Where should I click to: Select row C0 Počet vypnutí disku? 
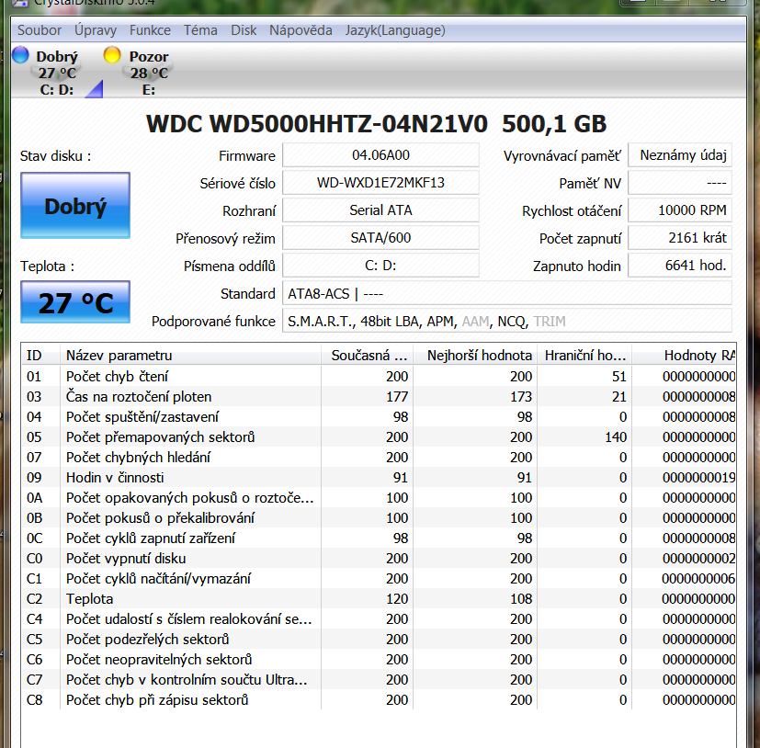379,559
